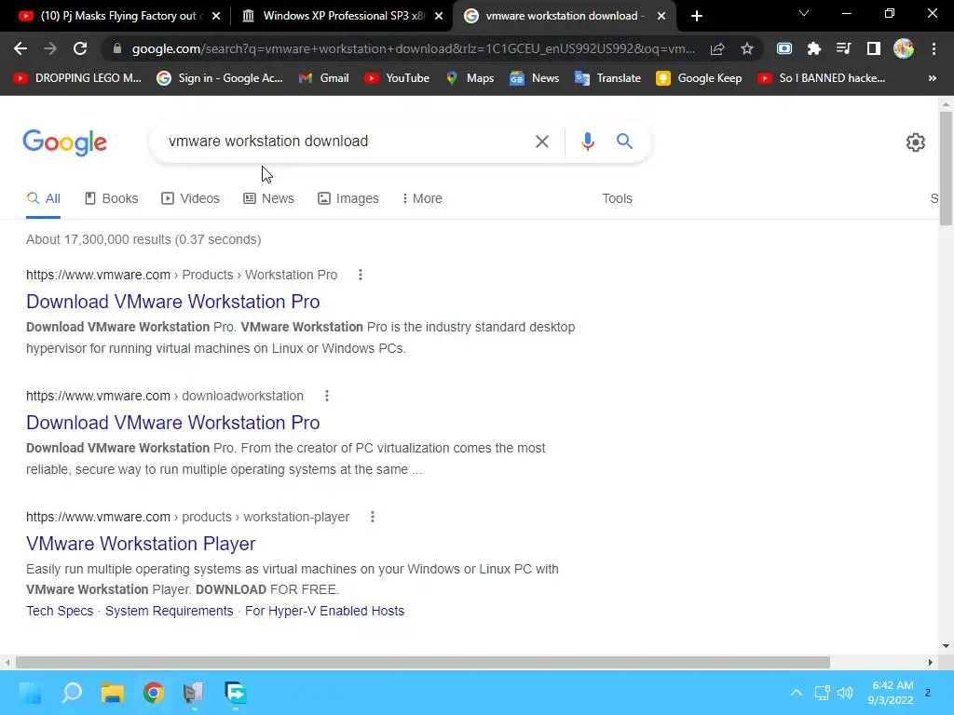This screenshot has height=715, width=954.
Task: Show hidden system tray icons
Action: [x=796, y=693]
